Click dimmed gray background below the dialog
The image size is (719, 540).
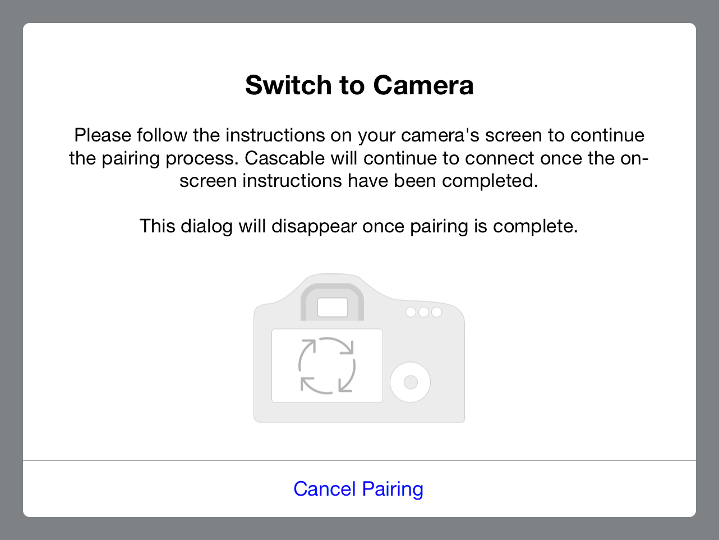pyautogui.click(x=359, y=529)
